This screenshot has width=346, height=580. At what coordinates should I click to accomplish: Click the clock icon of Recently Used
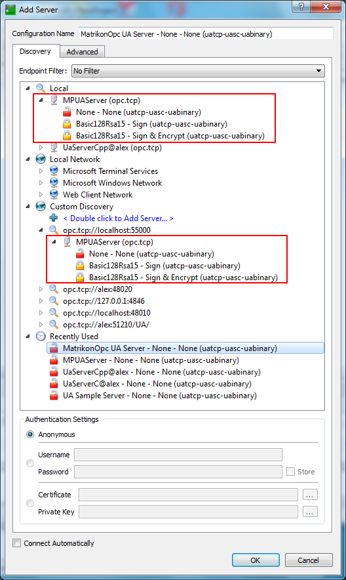coord(41,336)
